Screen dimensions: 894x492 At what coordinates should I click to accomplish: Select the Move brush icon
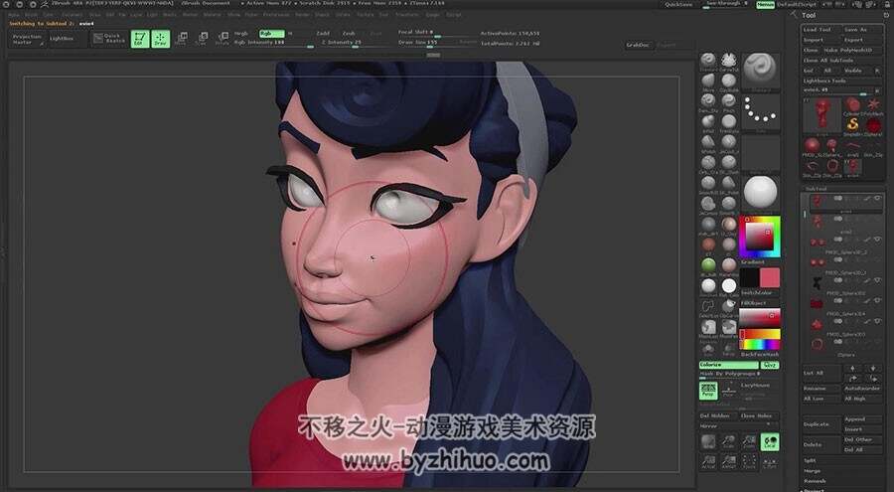pyautogui.click(x=708, y=82)
